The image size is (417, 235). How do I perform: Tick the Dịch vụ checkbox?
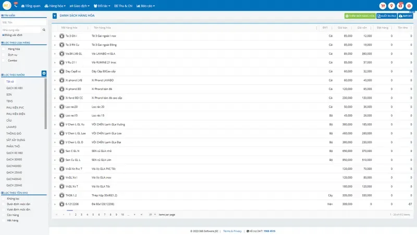point(4,55)
